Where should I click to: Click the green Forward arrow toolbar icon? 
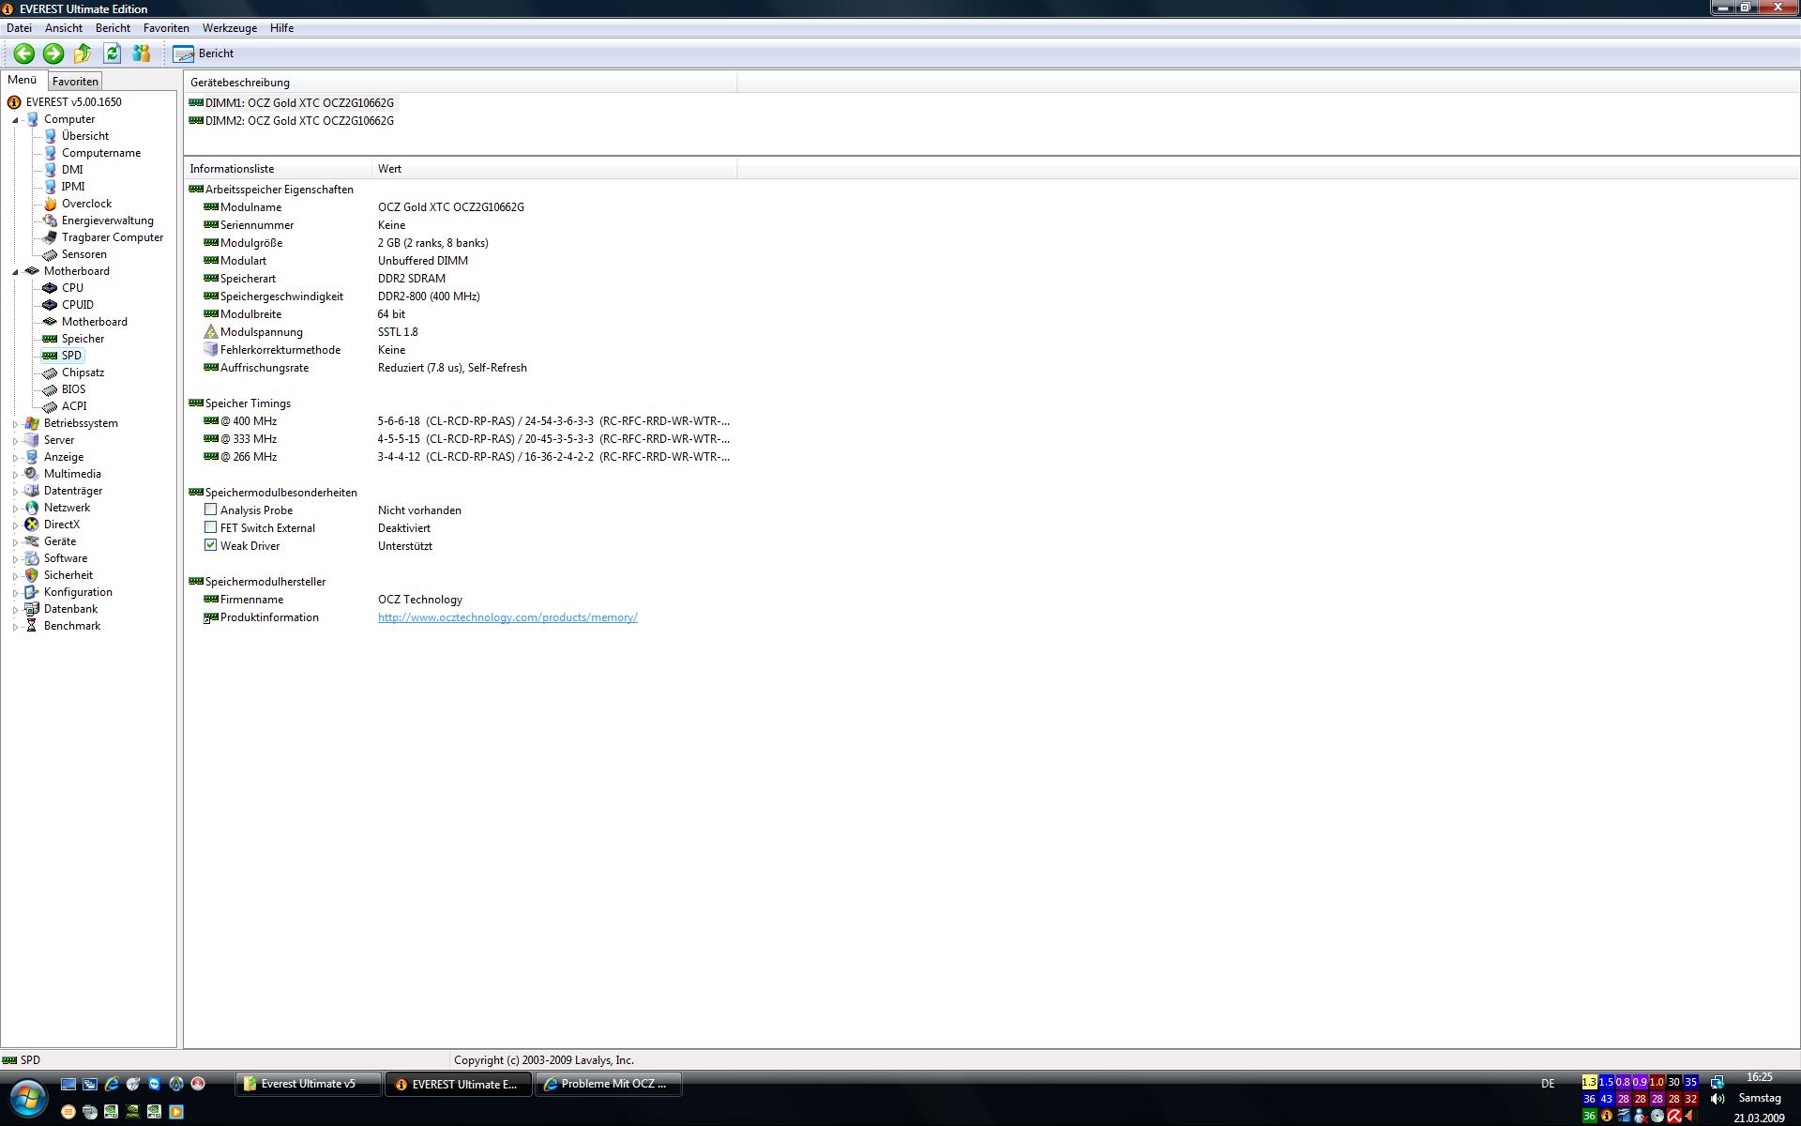point(53,53)
